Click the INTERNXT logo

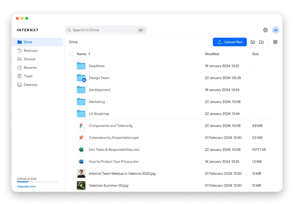[28, 30]
